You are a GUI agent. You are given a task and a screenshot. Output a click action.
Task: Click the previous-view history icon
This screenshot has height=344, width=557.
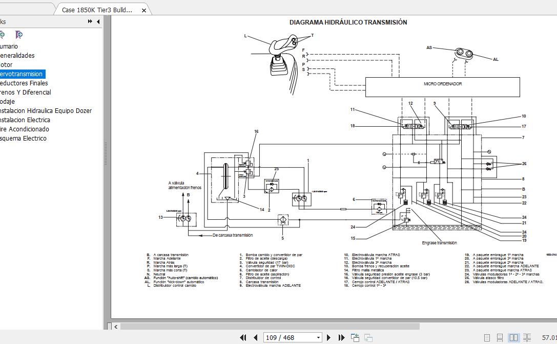pos(355,337)
